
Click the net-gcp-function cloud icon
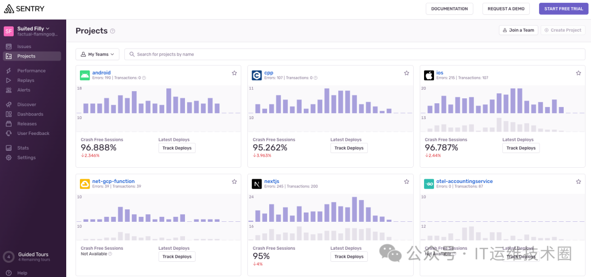[85, 184]
